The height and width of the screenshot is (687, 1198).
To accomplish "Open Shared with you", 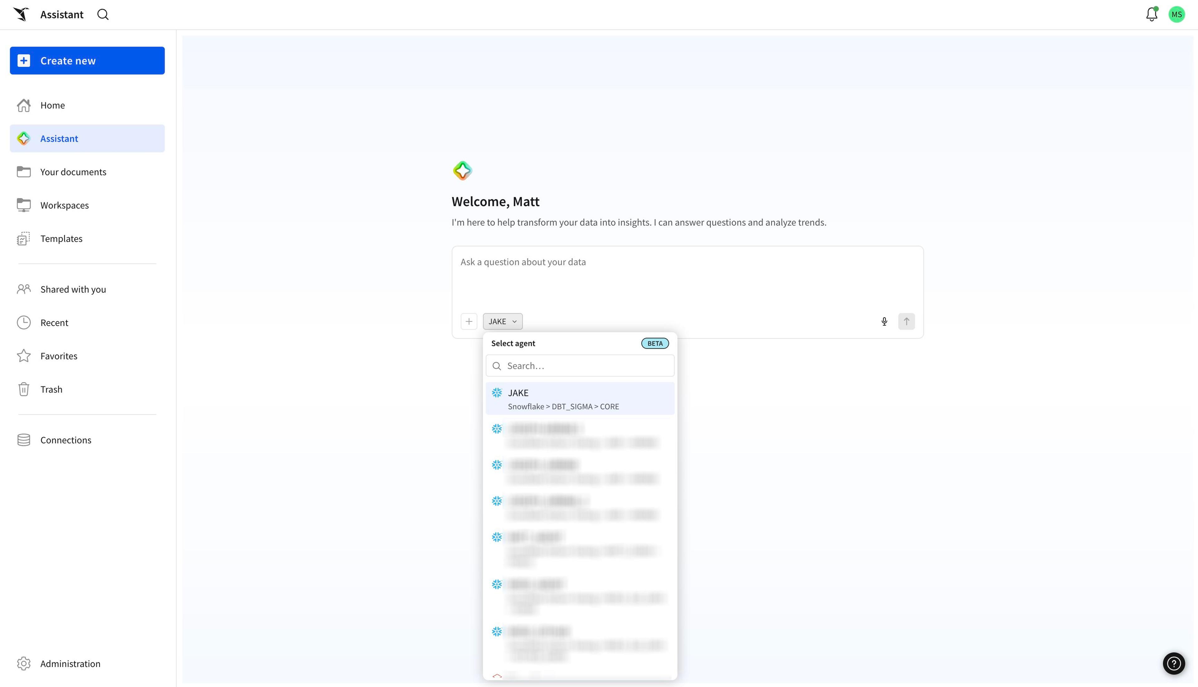I will (x=87, y=289).
